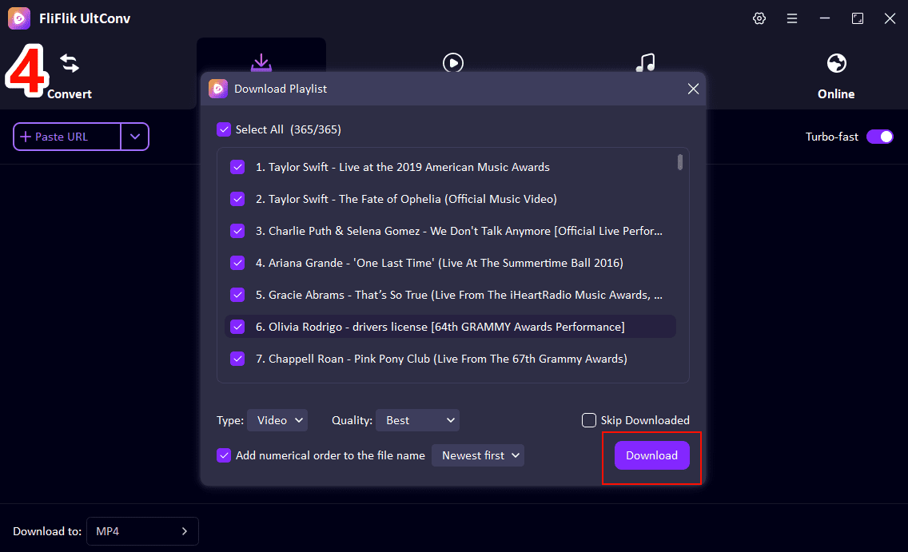This screenshot has width=908, height=552.
Task: Click the playlist list scrollbar thumb
Action: [680, 162]
